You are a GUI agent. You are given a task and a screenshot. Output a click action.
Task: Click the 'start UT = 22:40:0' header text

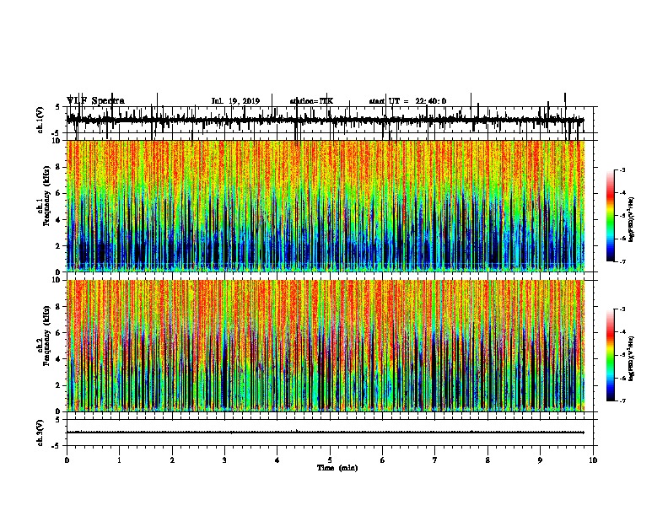point(407,101)
